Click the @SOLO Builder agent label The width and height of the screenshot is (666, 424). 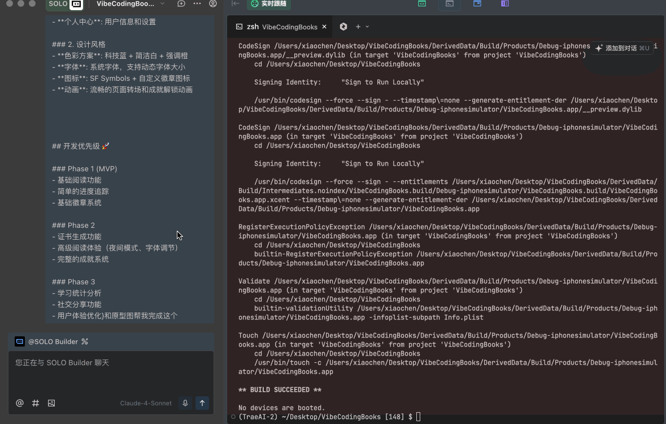[x=53, y=341]
